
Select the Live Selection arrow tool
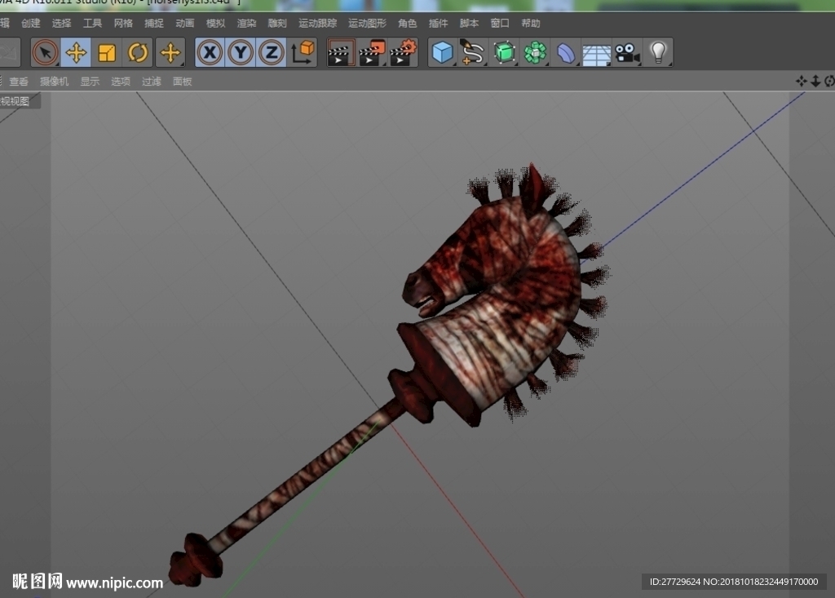pos(46,53)
